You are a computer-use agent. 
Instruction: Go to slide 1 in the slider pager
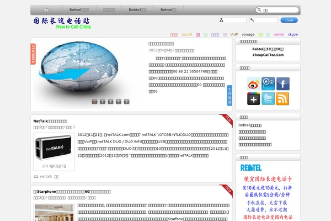click(94, 102)
